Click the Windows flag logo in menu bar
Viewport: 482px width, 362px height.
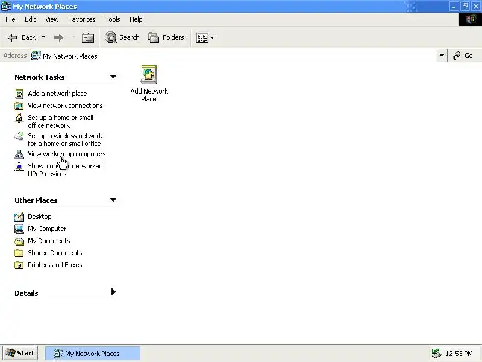tap(471, 19)
